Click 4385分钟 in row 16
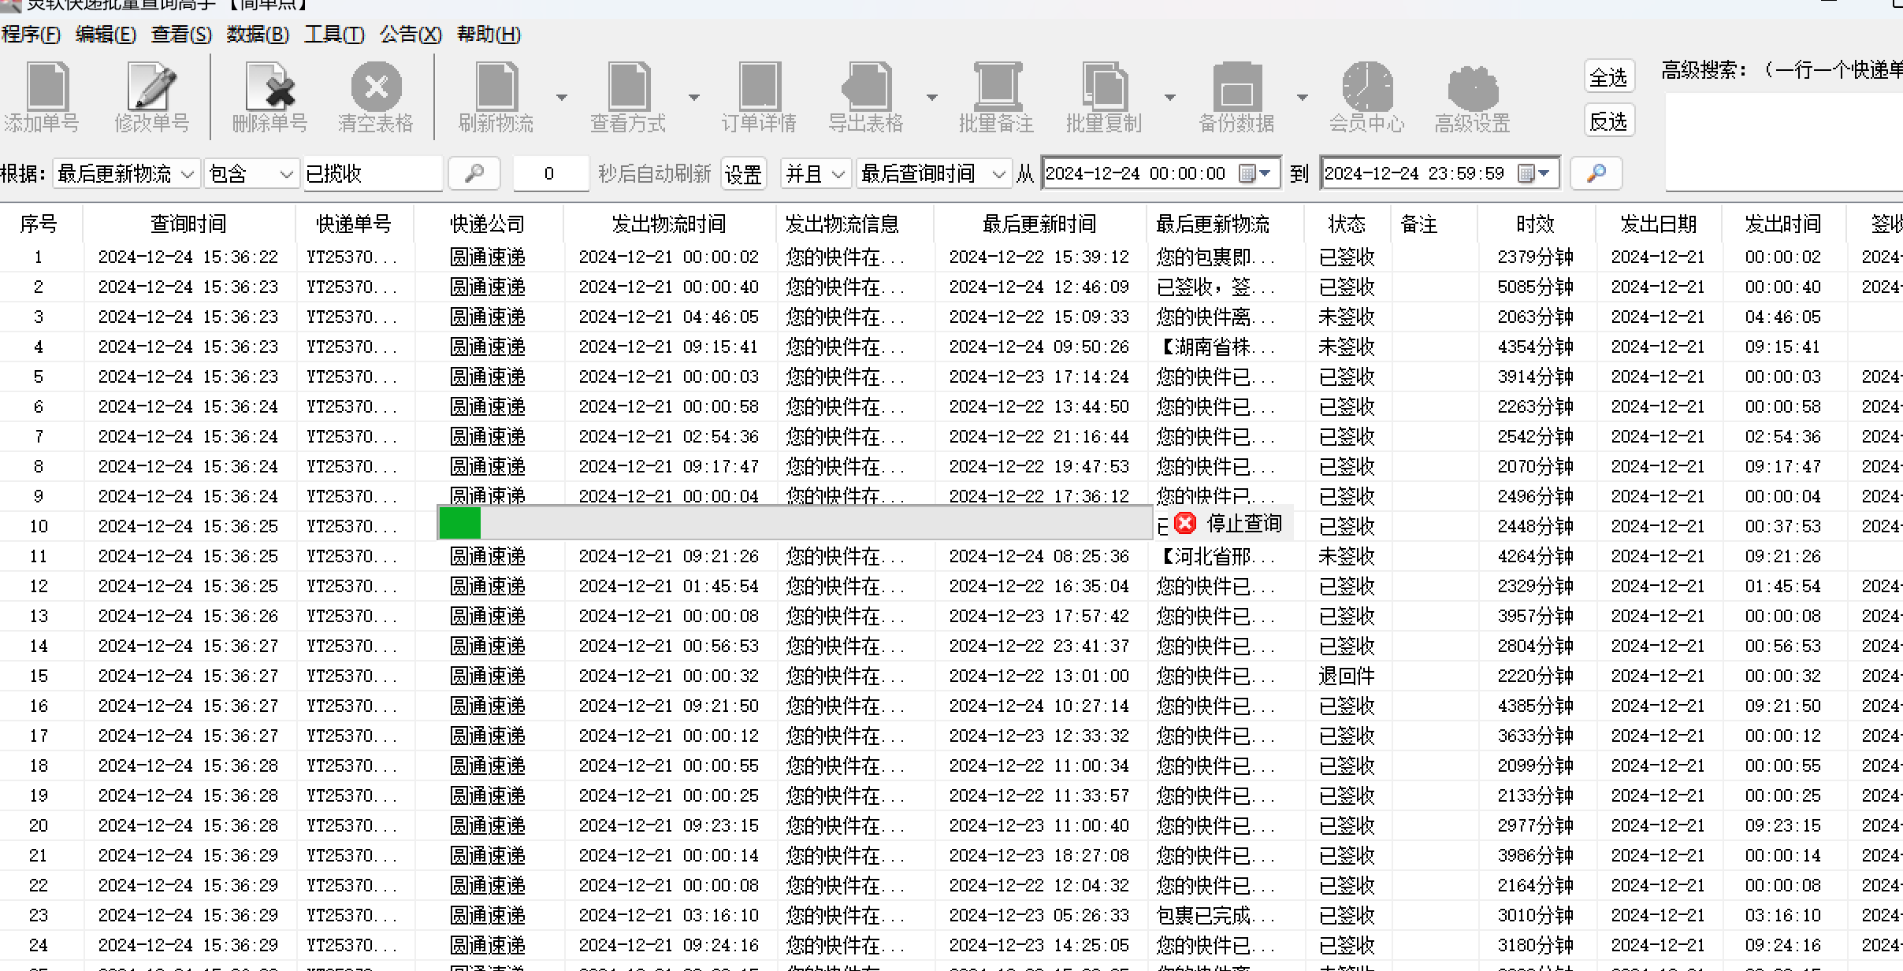The image size is (1903, 971). pos(1535,706)
